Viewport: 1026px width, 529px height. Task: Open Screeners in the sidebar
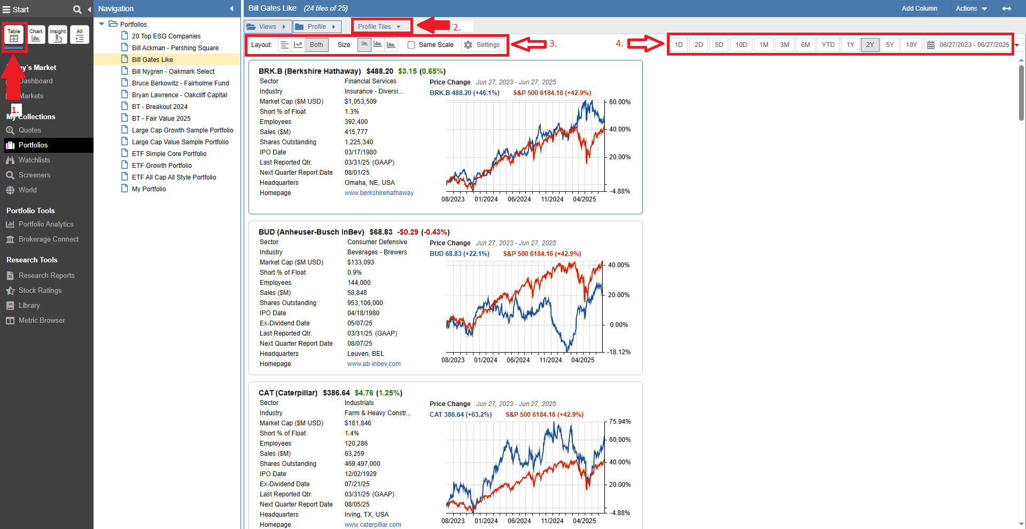click(34, 175)
